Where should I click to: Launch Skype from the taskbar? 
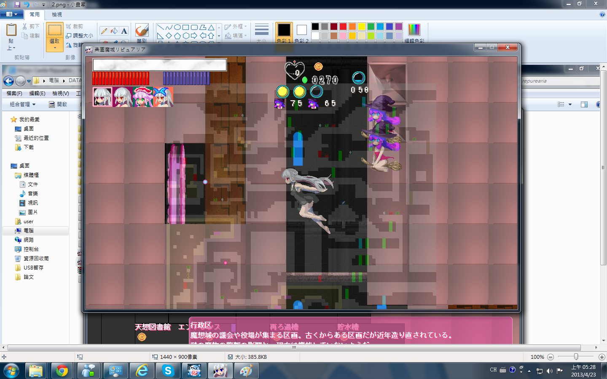click(x=168, y=371)
